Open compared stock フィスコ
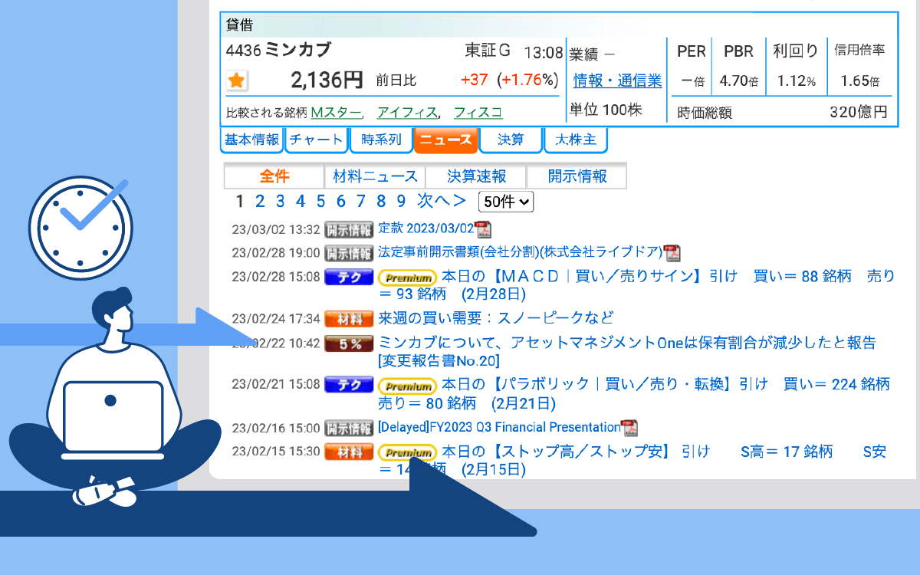Screen dimensions: 920x575 click(478, 113)
